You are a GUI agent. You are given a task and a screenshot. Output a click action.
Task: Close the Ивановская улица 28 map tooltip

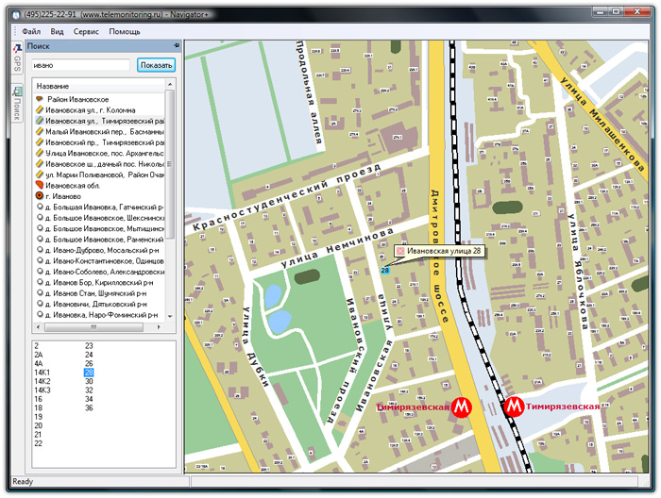coord(400,251)
